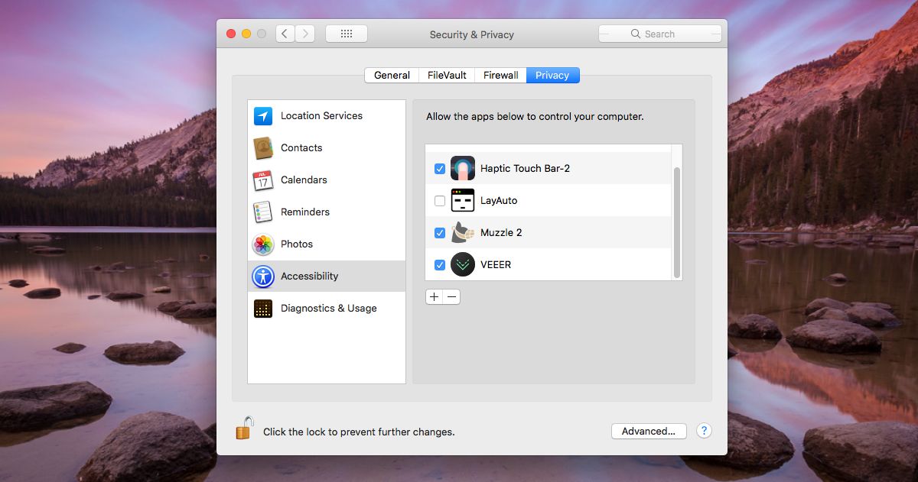The image size is (918, 482).
Task: Click the VEEER app icon
Action: click(463, 265)
